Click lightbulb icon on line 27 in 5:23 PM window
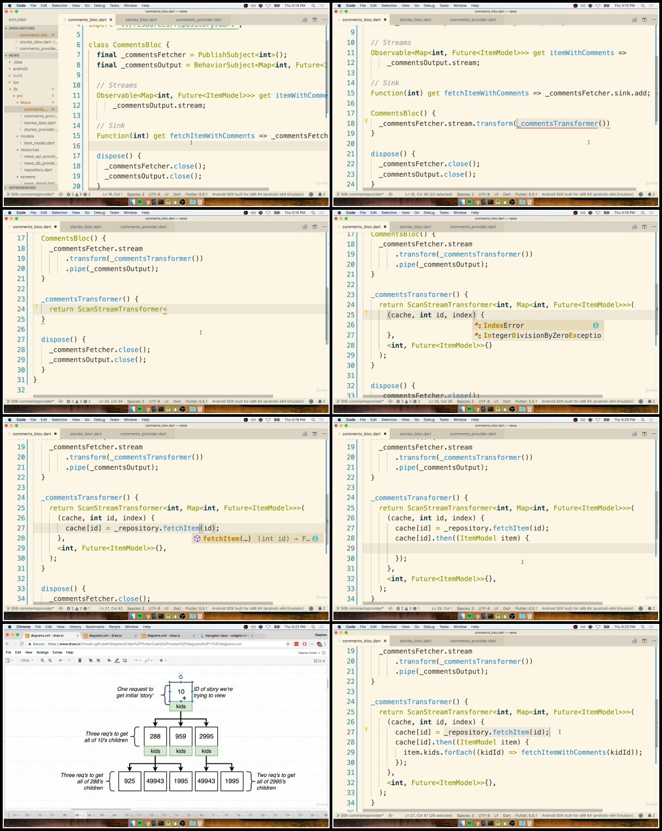 (x=366, y=730)
